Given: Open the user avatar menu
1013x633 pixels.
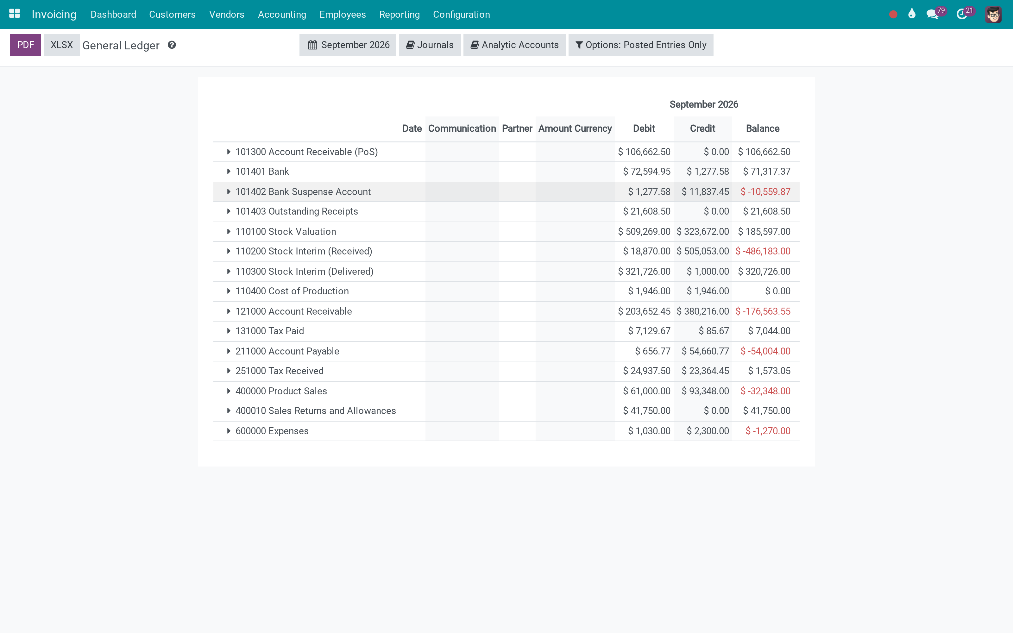Looking at the screenshot, I should pos(993,15).
